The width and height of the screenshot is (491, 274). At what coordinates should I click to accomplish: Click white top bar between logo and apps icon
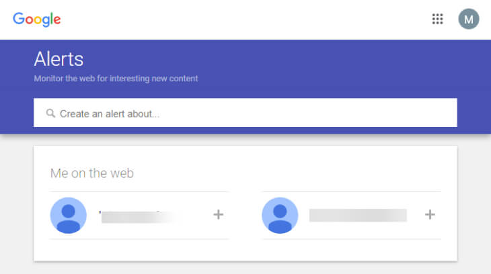point(244,19)
